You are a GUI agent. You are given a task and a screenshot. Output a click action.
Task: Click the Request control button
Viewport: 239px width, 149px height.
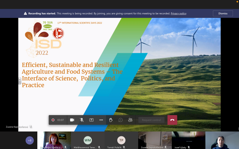pyautogui.click(x=151, y=120)
